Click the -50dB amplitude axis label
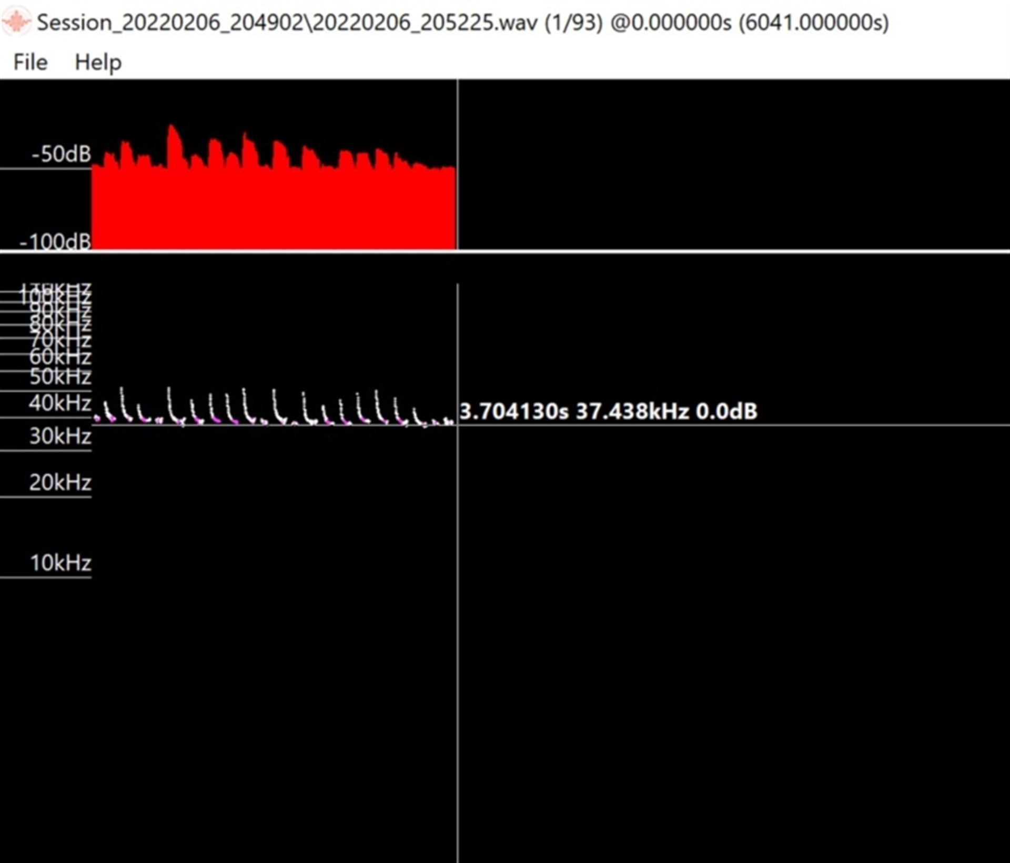Screen dimensions: 1010x863 (x=61, y=154)
